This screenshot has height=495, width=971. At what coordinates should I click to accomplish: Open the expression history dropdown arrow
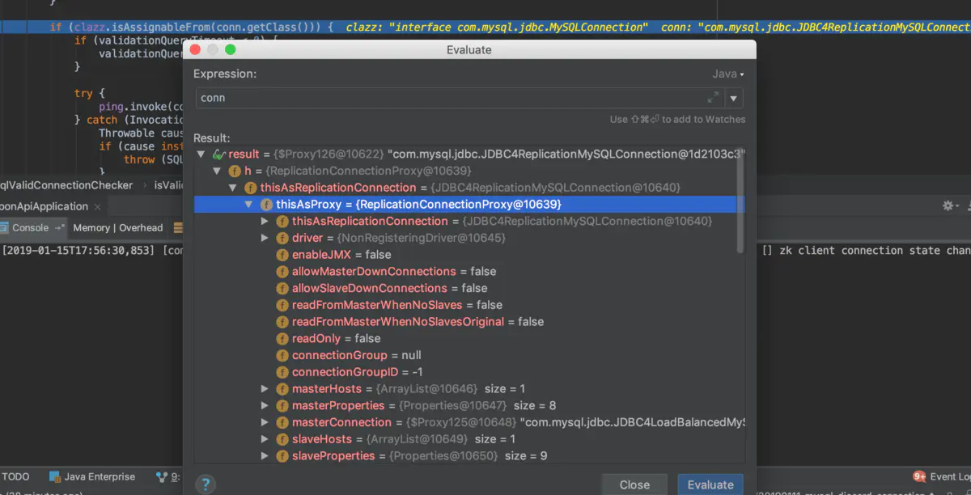tap(733, 98)
